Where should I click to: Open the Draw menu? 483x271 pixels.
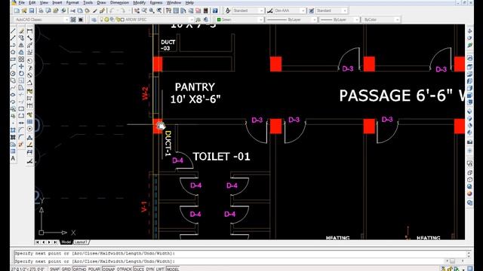tap(101, 2)
